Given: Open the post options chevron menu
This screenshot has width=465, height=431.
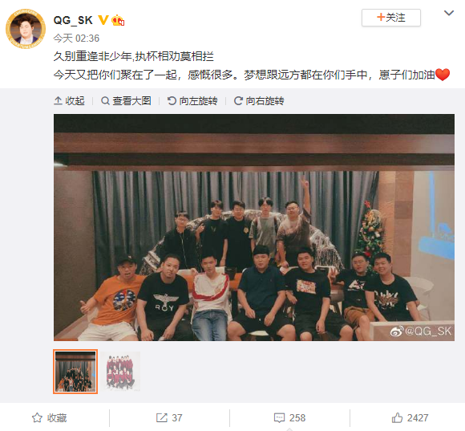Looking at the screenshot, I should (449, 13).
